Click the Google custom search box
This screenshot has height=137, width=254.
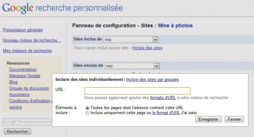27,122
